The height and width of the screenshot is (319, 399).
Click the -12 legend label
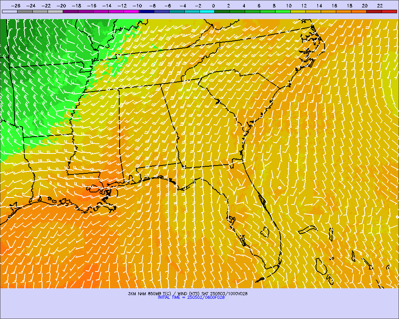point(122,6)
